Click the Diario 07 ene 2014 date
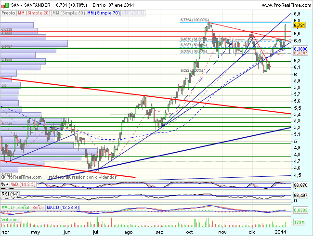Screen dimensions: 313x236 tap(113, 5)
